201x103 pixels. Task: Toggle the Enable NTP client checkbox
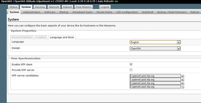(x=131, y=64)
